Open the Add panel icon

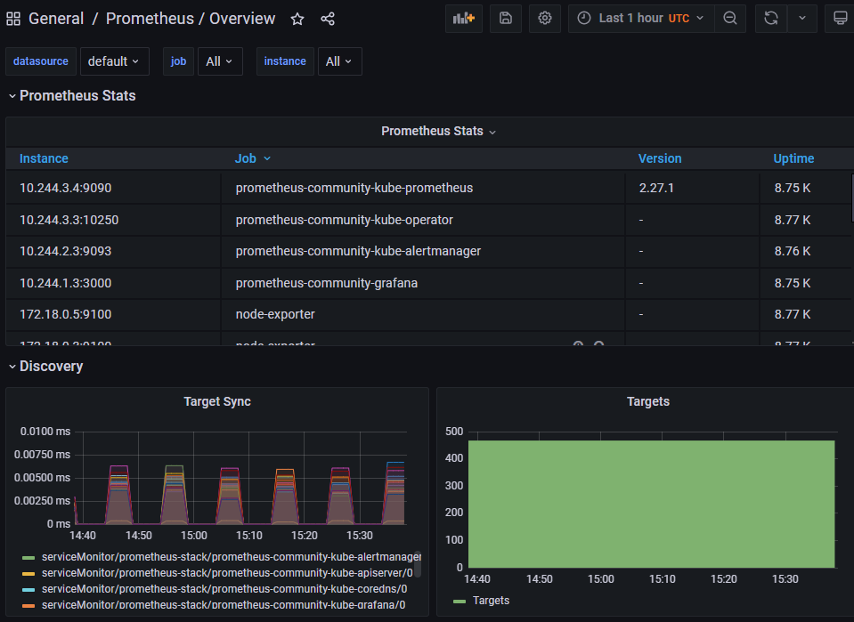pos(463,18)
